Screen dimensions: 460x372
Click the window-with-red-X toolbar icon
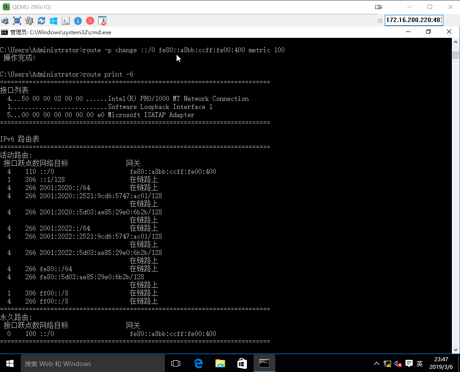pyautogui.click(x=102, y=21)
